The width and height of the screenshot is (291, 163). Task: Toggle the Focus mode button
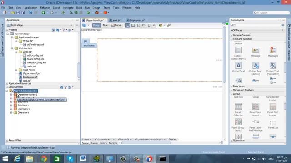[x=116, y=25]
